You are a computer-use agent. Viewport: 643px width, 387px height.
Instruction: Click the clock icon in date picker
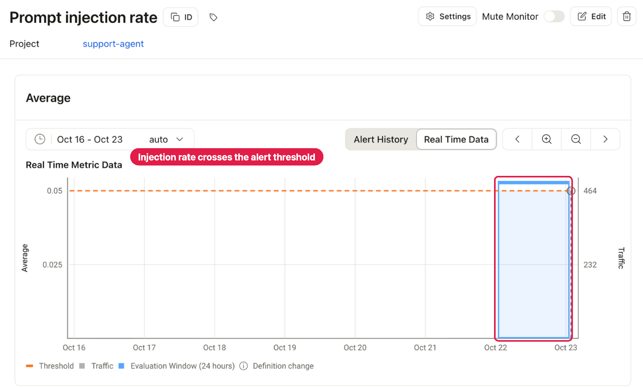coord(40,139)
